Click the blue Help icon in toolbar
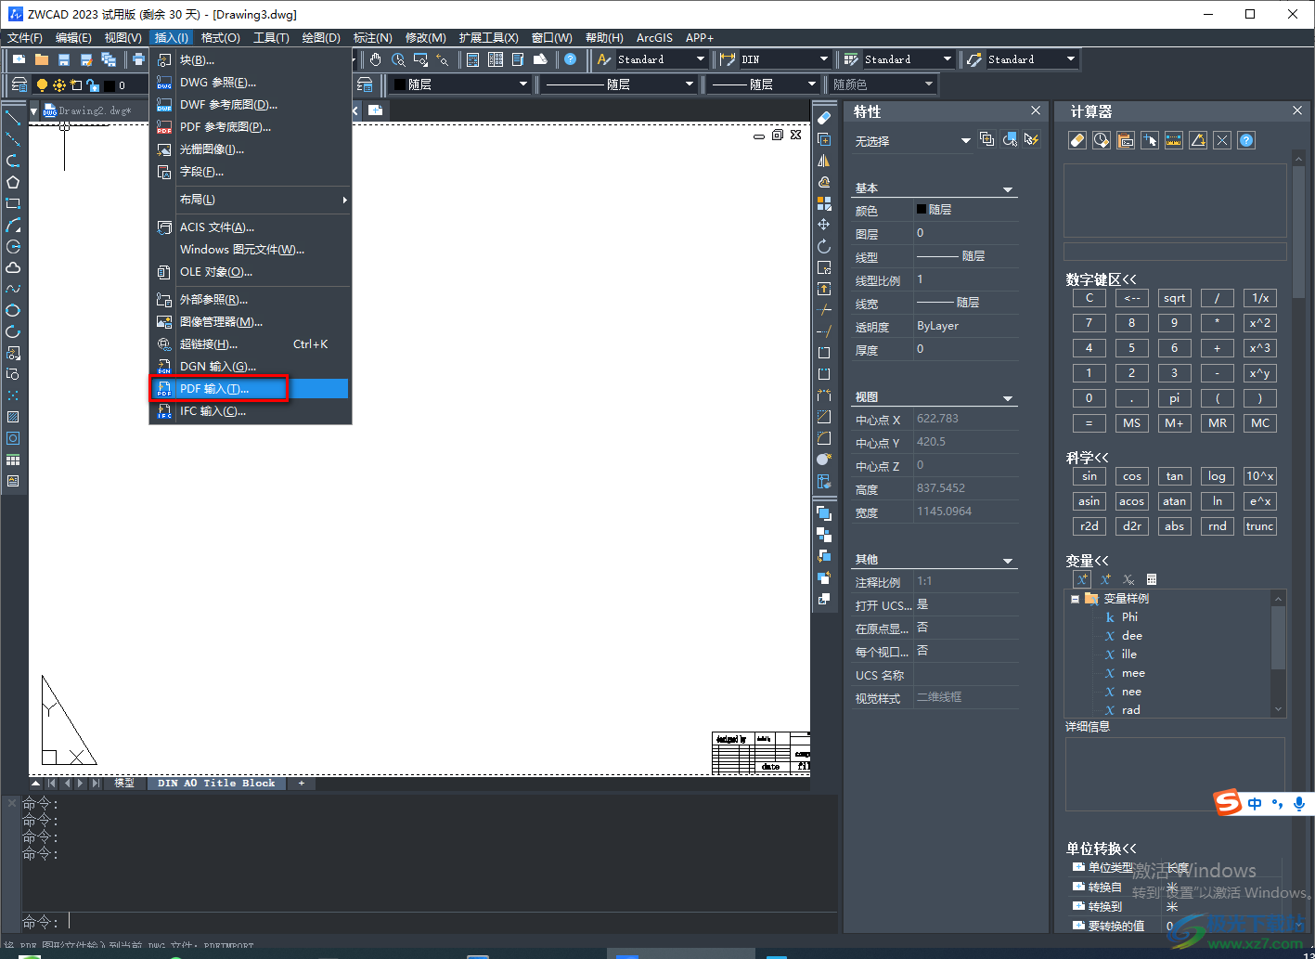Image resolution: width=1315 pixels, height=959 pixels. (x=570, y=59)
